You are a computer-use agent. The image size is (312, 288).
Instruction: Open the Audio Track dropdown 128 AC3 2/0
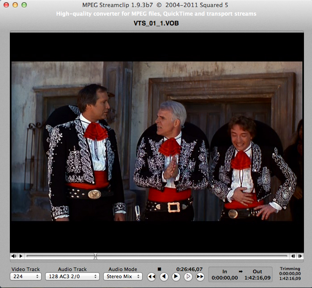point(72,276)
